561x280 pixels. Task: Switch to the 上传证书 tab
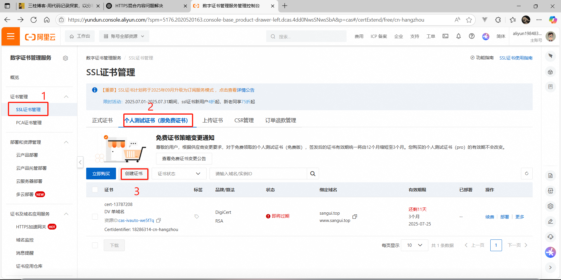pyautogui.click(x=213, y=120)
